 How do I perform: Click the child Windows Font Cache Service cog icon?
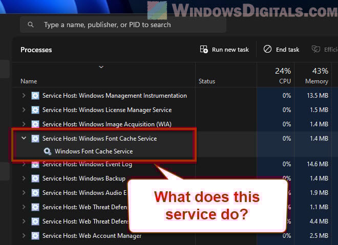click(47, 151)
